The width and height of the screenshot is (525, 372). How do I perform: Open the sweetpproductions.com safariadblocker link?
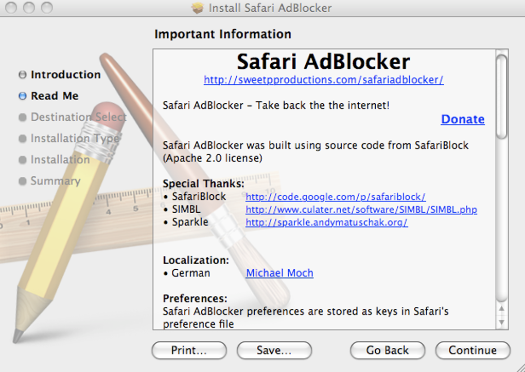[324, 80]
